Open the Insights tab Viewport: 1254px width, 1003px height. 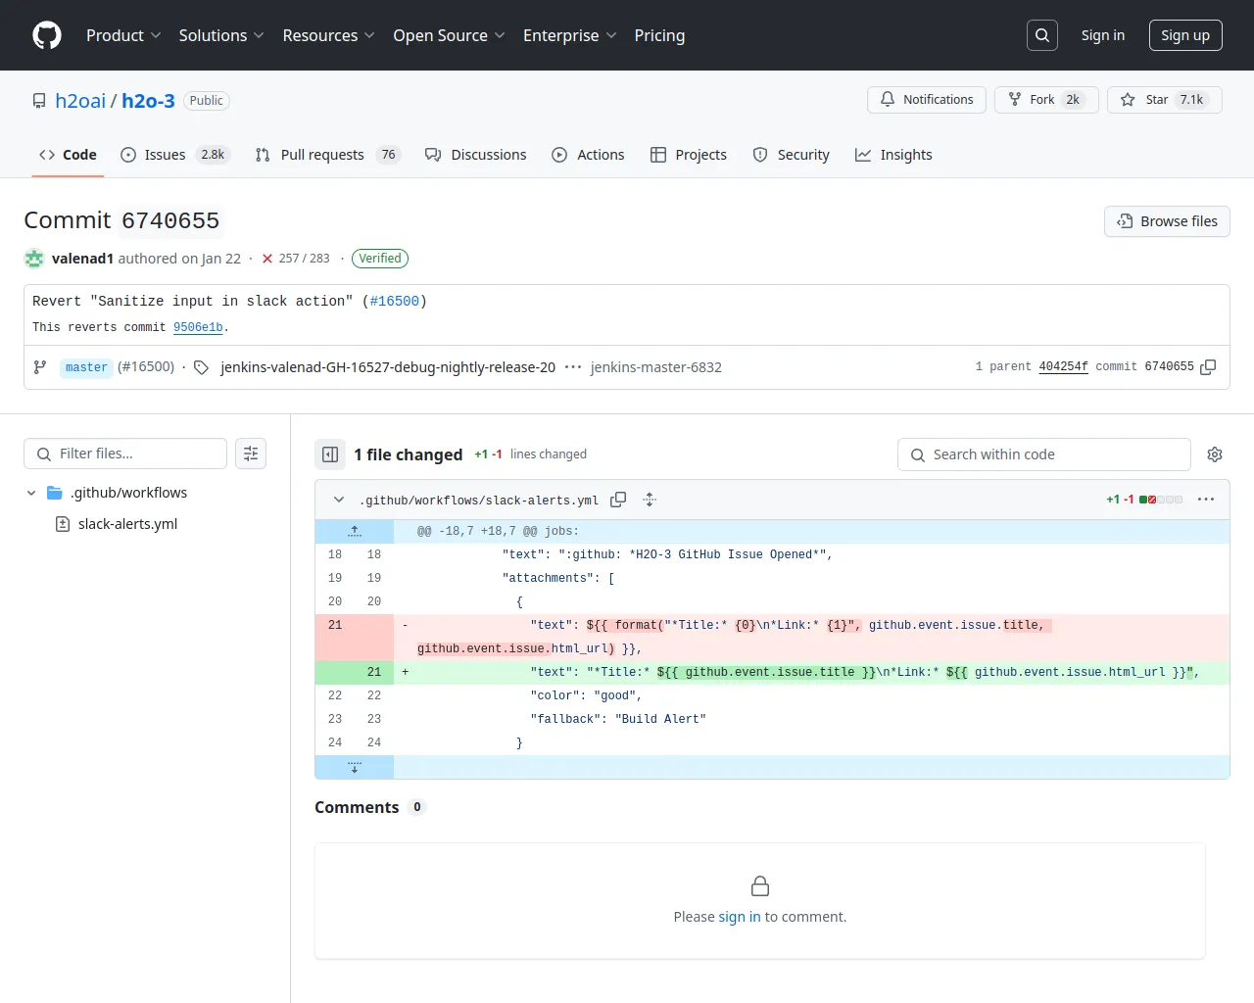pos(893,155)
